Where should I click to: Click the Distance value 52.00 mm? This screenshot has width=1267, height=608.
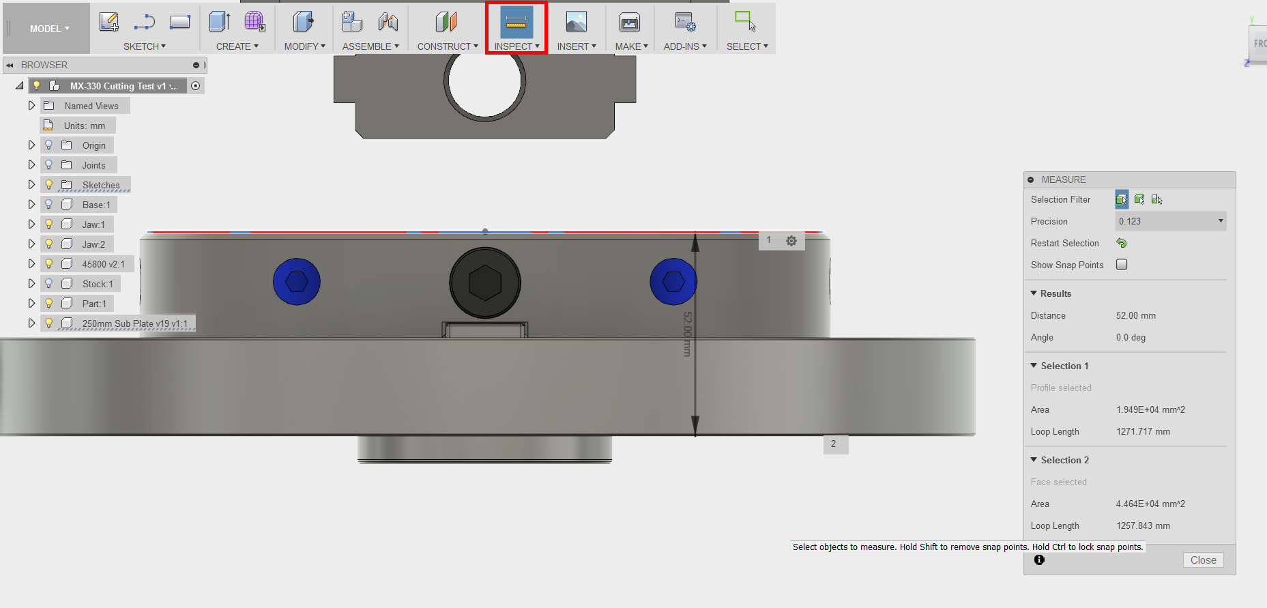pyautogui.click(x=1136, y=315)
